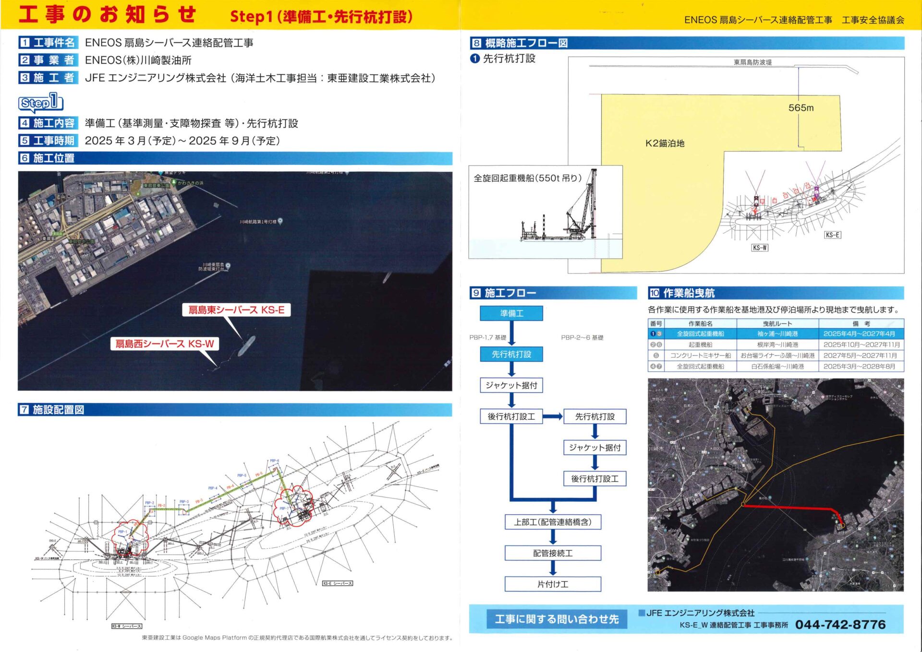Click 準備工(基準測量・支障物探査 等) text

pyautogui.click(x=162, y=123)
